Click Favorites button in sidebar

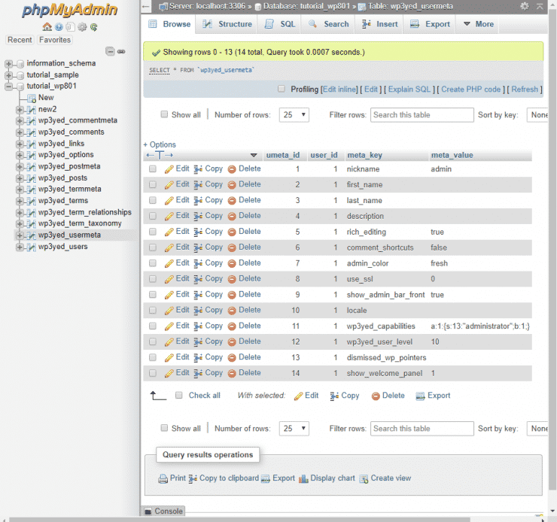click(55, 40)
